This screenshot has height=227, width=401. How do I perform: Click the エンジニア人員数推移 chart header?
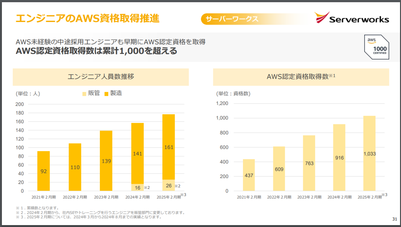[x=101, y=77]
